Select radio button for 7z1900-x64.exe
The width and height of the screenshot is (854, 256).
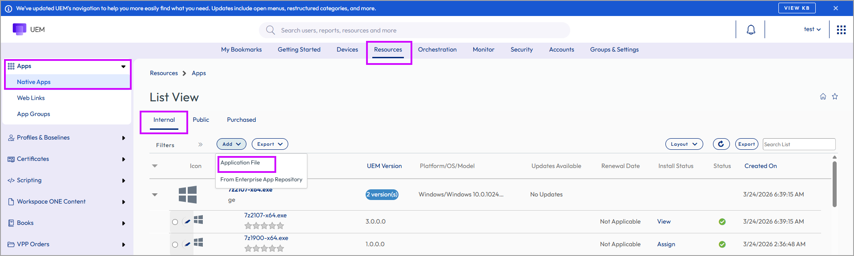175,244
